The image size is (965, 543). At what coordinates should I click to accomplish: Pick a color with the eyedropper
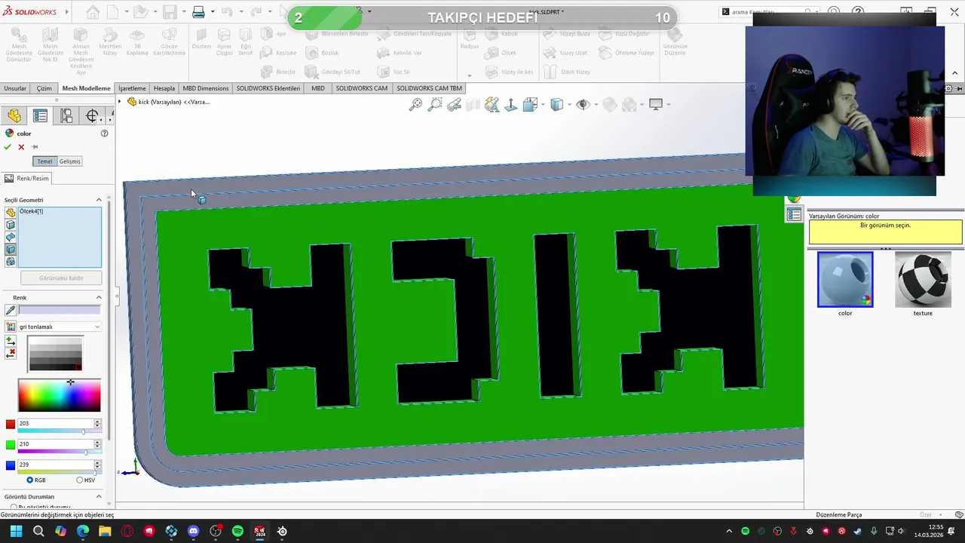tap(11, 310)
